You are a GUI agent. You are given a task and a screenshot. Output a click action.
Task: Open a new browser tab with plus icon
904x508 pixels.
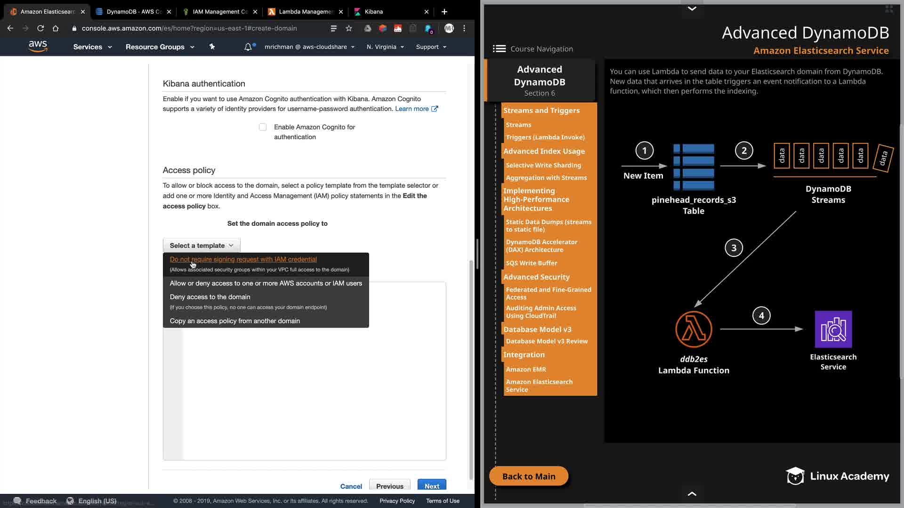coord(444,11)
